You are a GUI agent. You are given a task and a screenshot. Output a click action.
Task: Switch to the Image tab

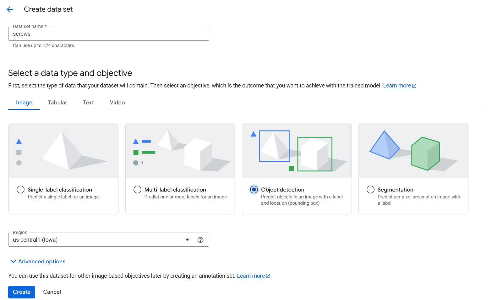[x=24, y=103]
